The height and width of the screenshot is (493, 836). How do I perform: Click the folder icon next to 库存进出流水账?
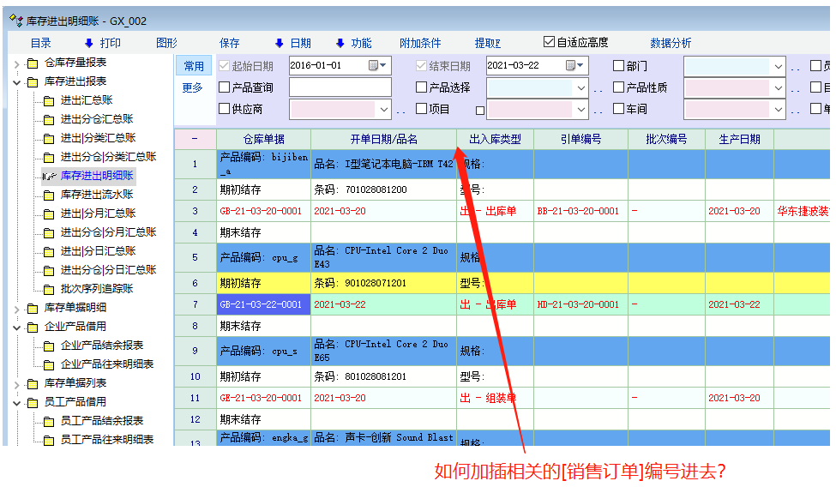(x=49, y=195)
